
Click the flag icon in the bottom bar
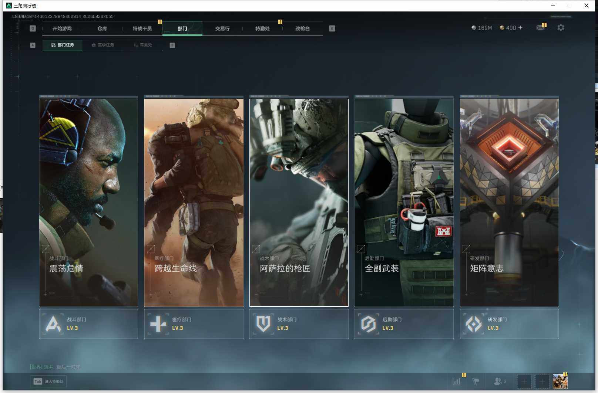(x=476, y=381)
